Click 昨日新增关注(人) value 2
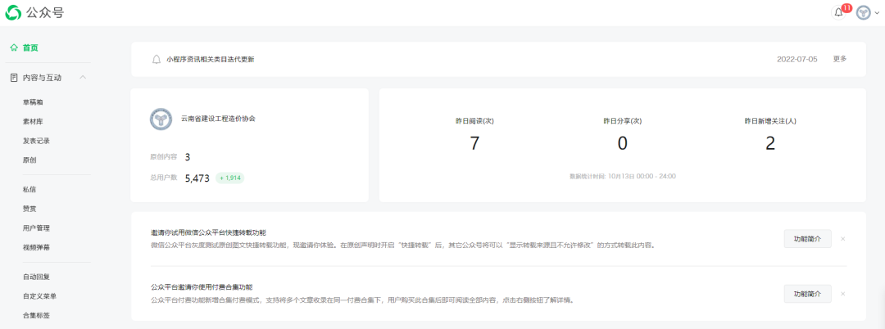Image resolution: width=885 pixels, height=329 pixels. pos(770,143)
